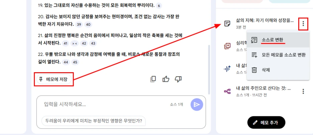This screenshot has width=313, height=135.
Task: Click citation number 44
Action: coord(66,62)
